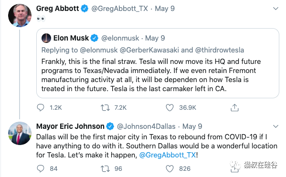Reply to Mayor Eric Johnson's tweet
The image size is (286, 177).
(x=41, y=168)
